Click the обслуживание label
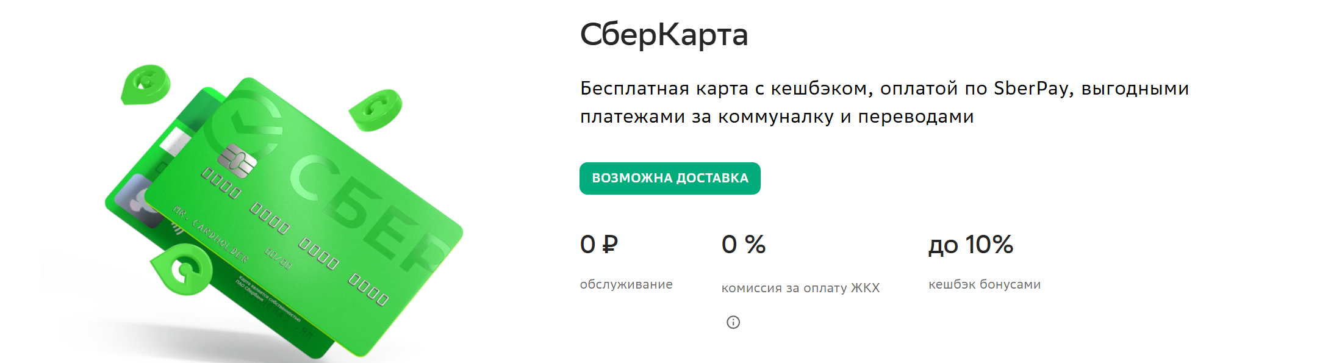Image resolution: width=1317 pixels, height=363 pixels. [x=626, y=284]
